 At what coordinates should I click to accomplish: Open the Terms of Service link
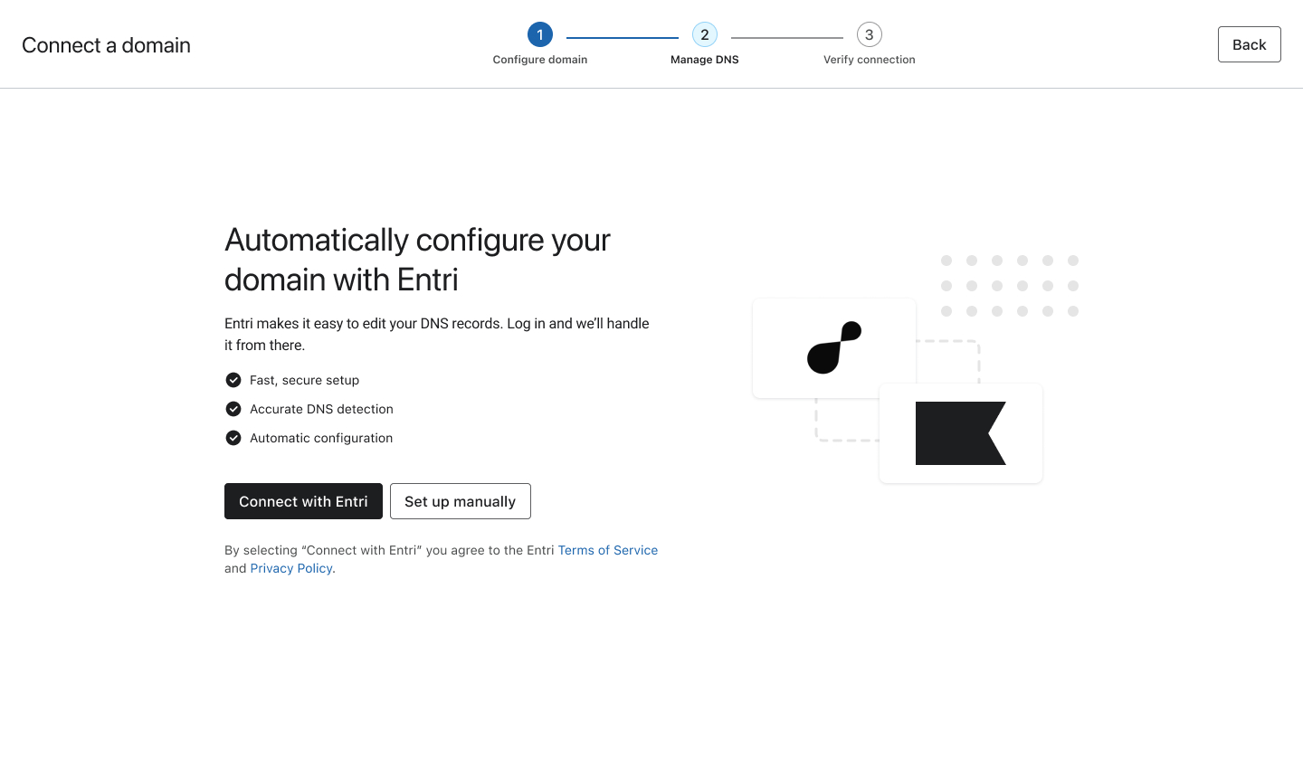click(608, 550)
